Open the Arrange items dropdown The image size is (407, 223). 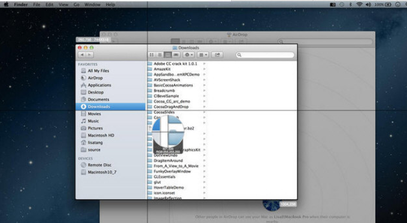click(203, 55)
